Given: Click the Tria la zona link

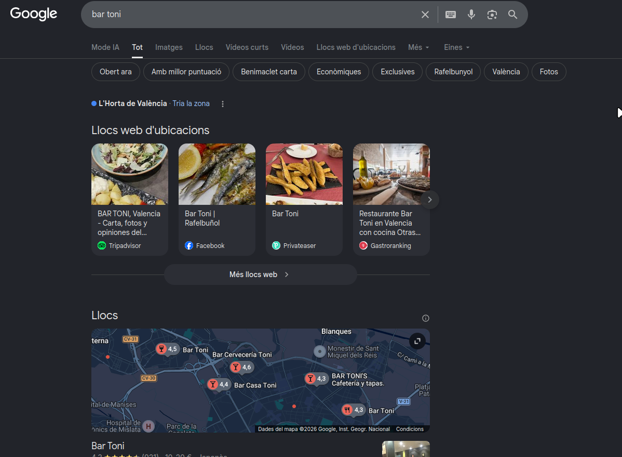Looking at the screenshot, I should pos(191,103).
